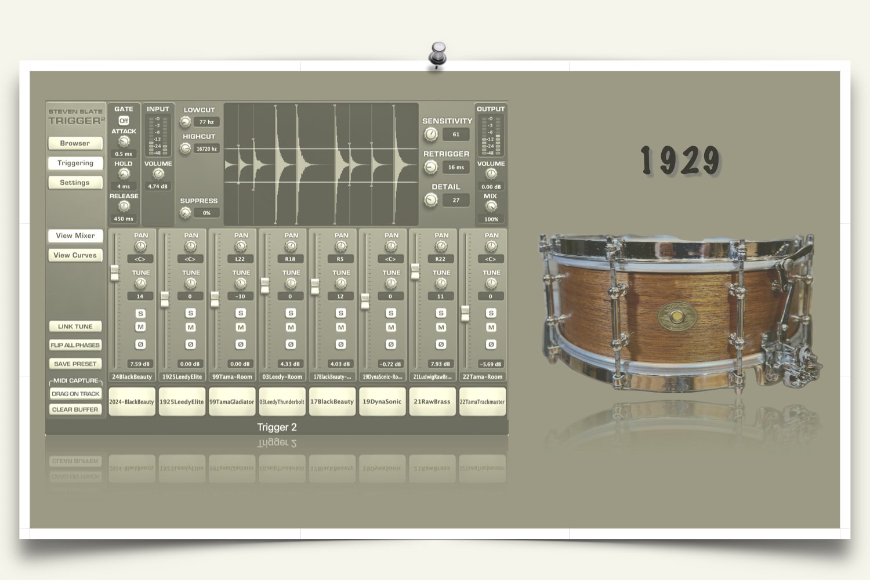
Task: Toggle the Gate Off switch
Action: pos(124,121)
